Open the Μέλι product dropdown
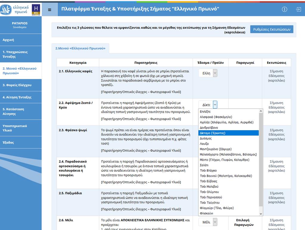Screen dimensions: 305x230 (x=208, y=222)
